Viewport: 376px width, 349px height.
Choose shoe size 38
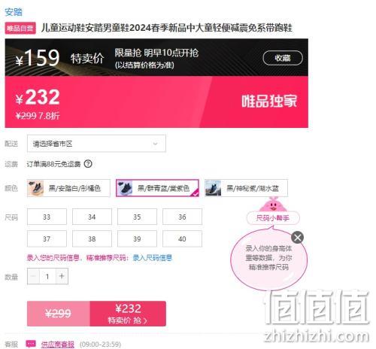click(x=92, y=239)
